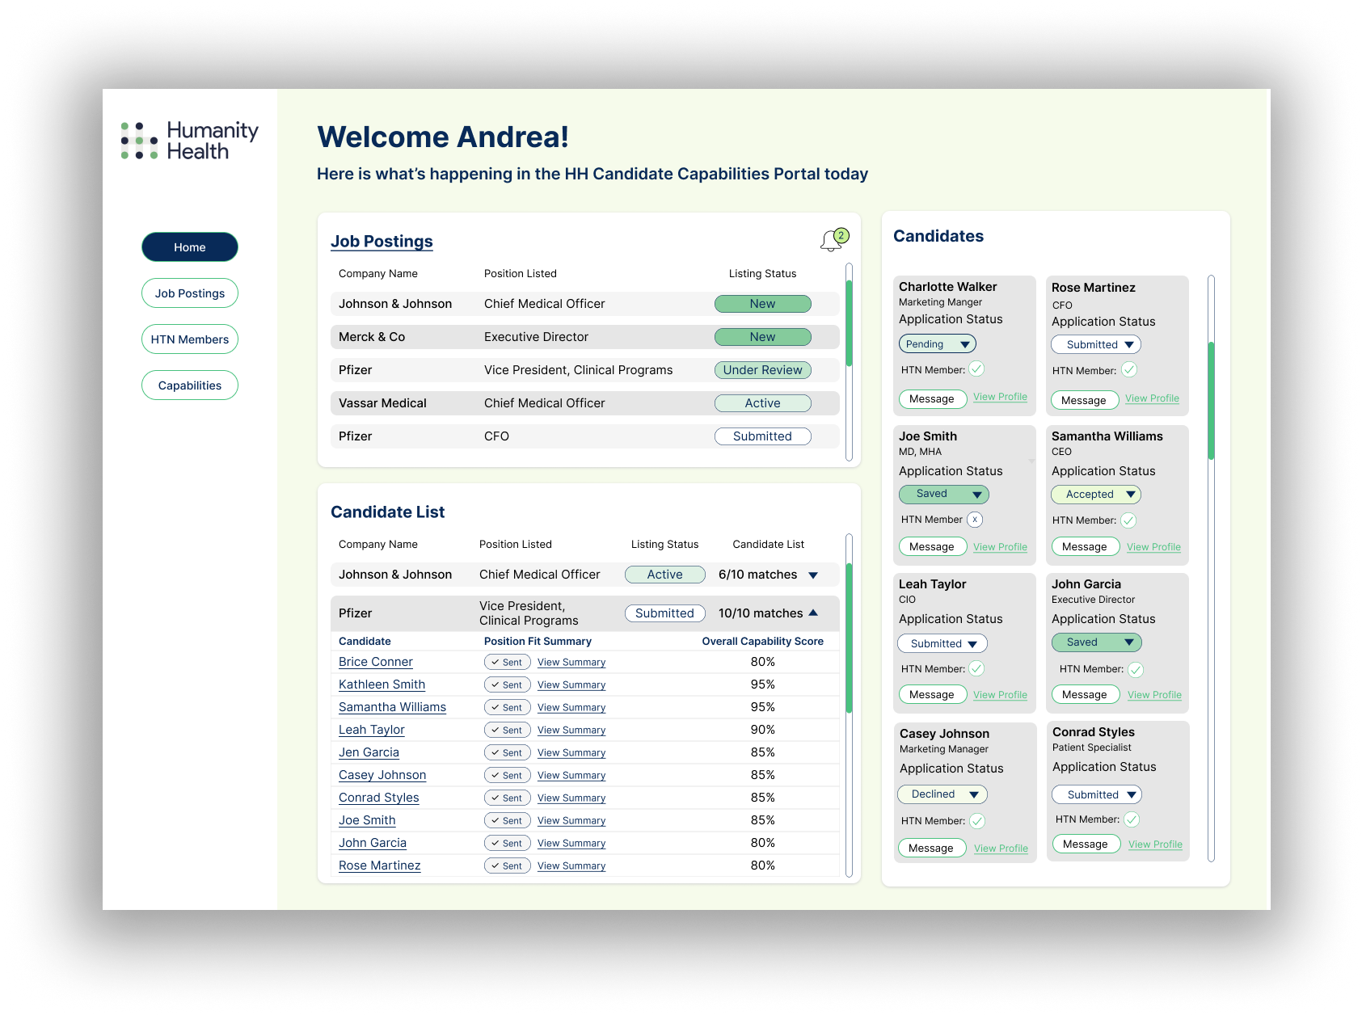1362x1015 pixels.
Task: Open the notifications bell icon
Action: [833, 240]
